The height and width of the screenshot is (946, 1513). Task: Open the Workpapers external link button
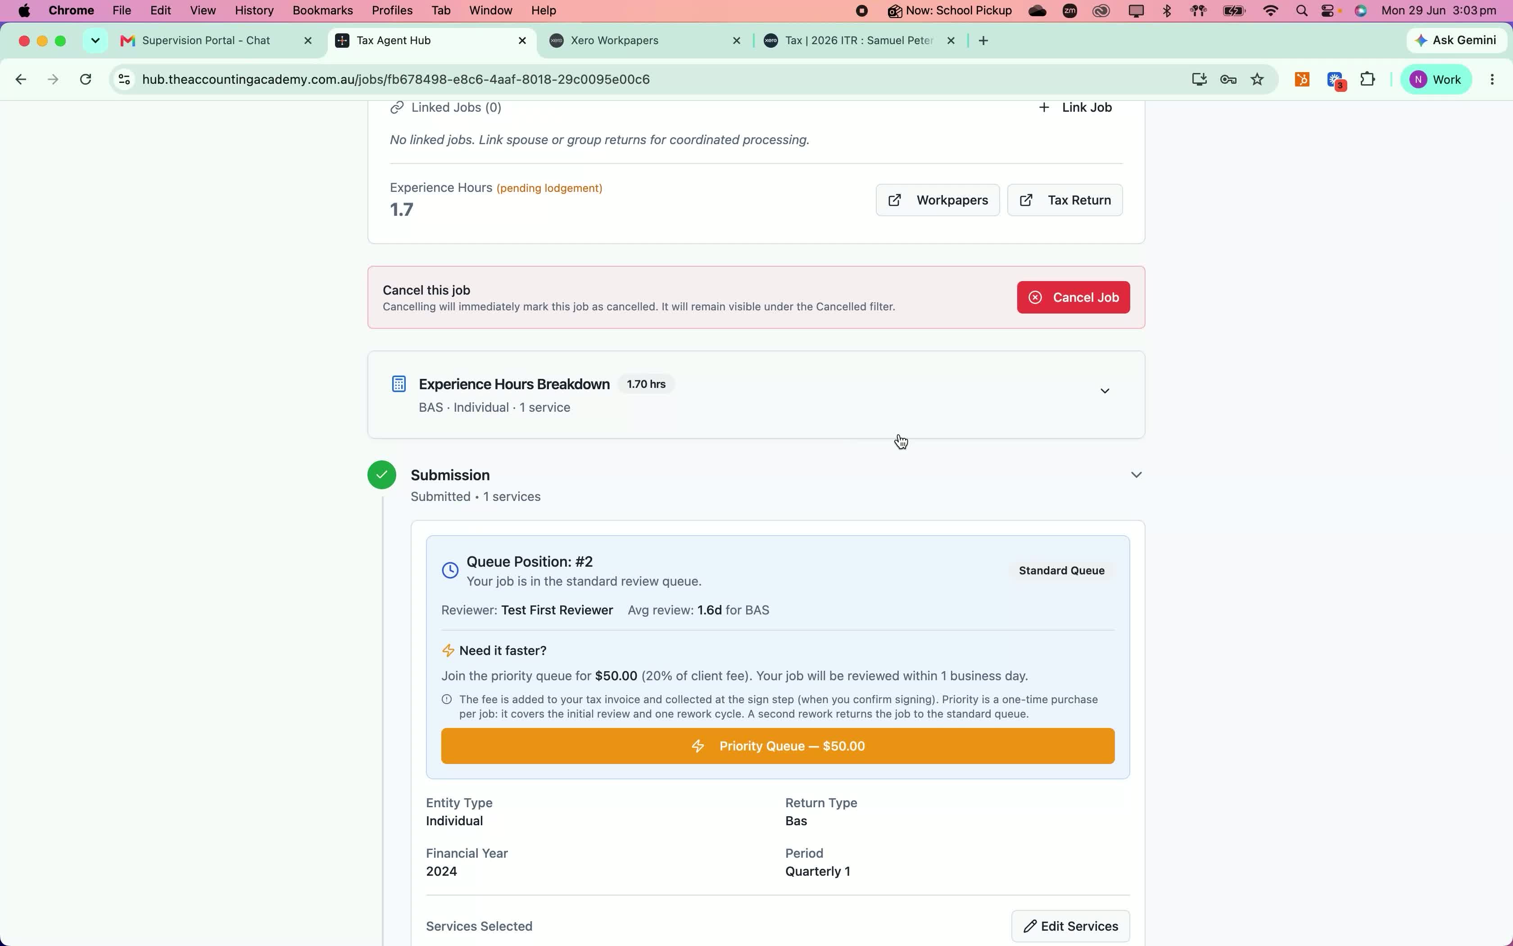point(938,200)
